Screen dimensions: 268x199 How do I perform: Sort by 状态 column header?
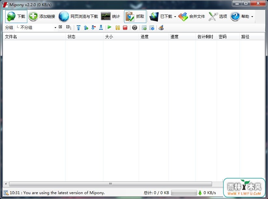(85, 37)
